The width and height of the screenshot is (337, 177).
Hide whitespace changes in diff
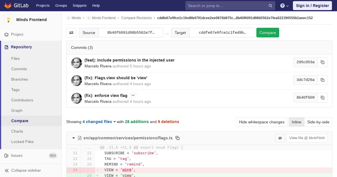[261, 122]
